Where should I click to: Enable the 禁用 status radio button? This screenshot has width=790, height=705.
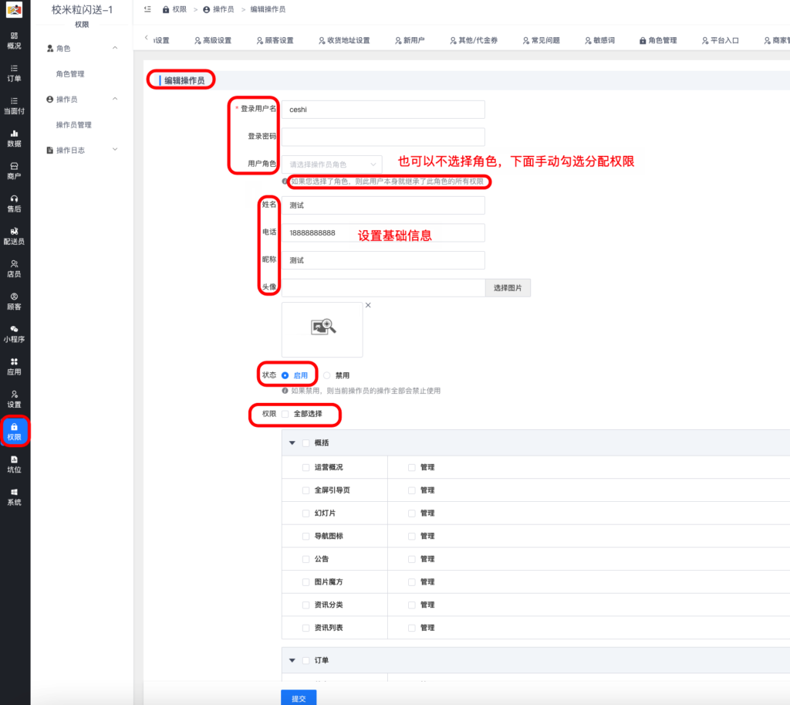pyautogui.click(x=325, y=374)
